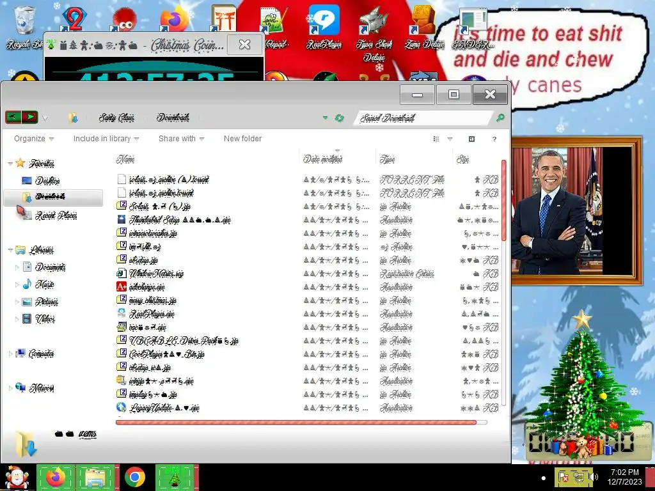
Task: Click the horizontal scrollbar below file list
Action: click(296, 422)
